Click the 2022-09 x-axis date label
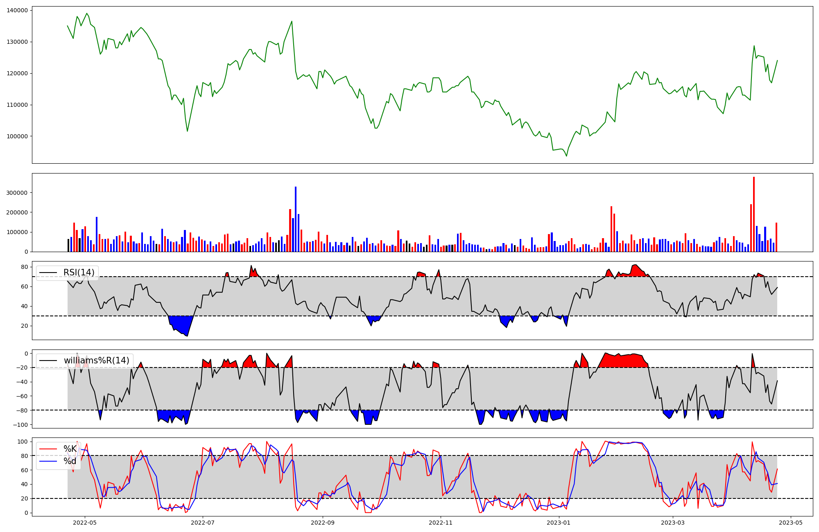The image size is (819, 532). tap(323, 523)
